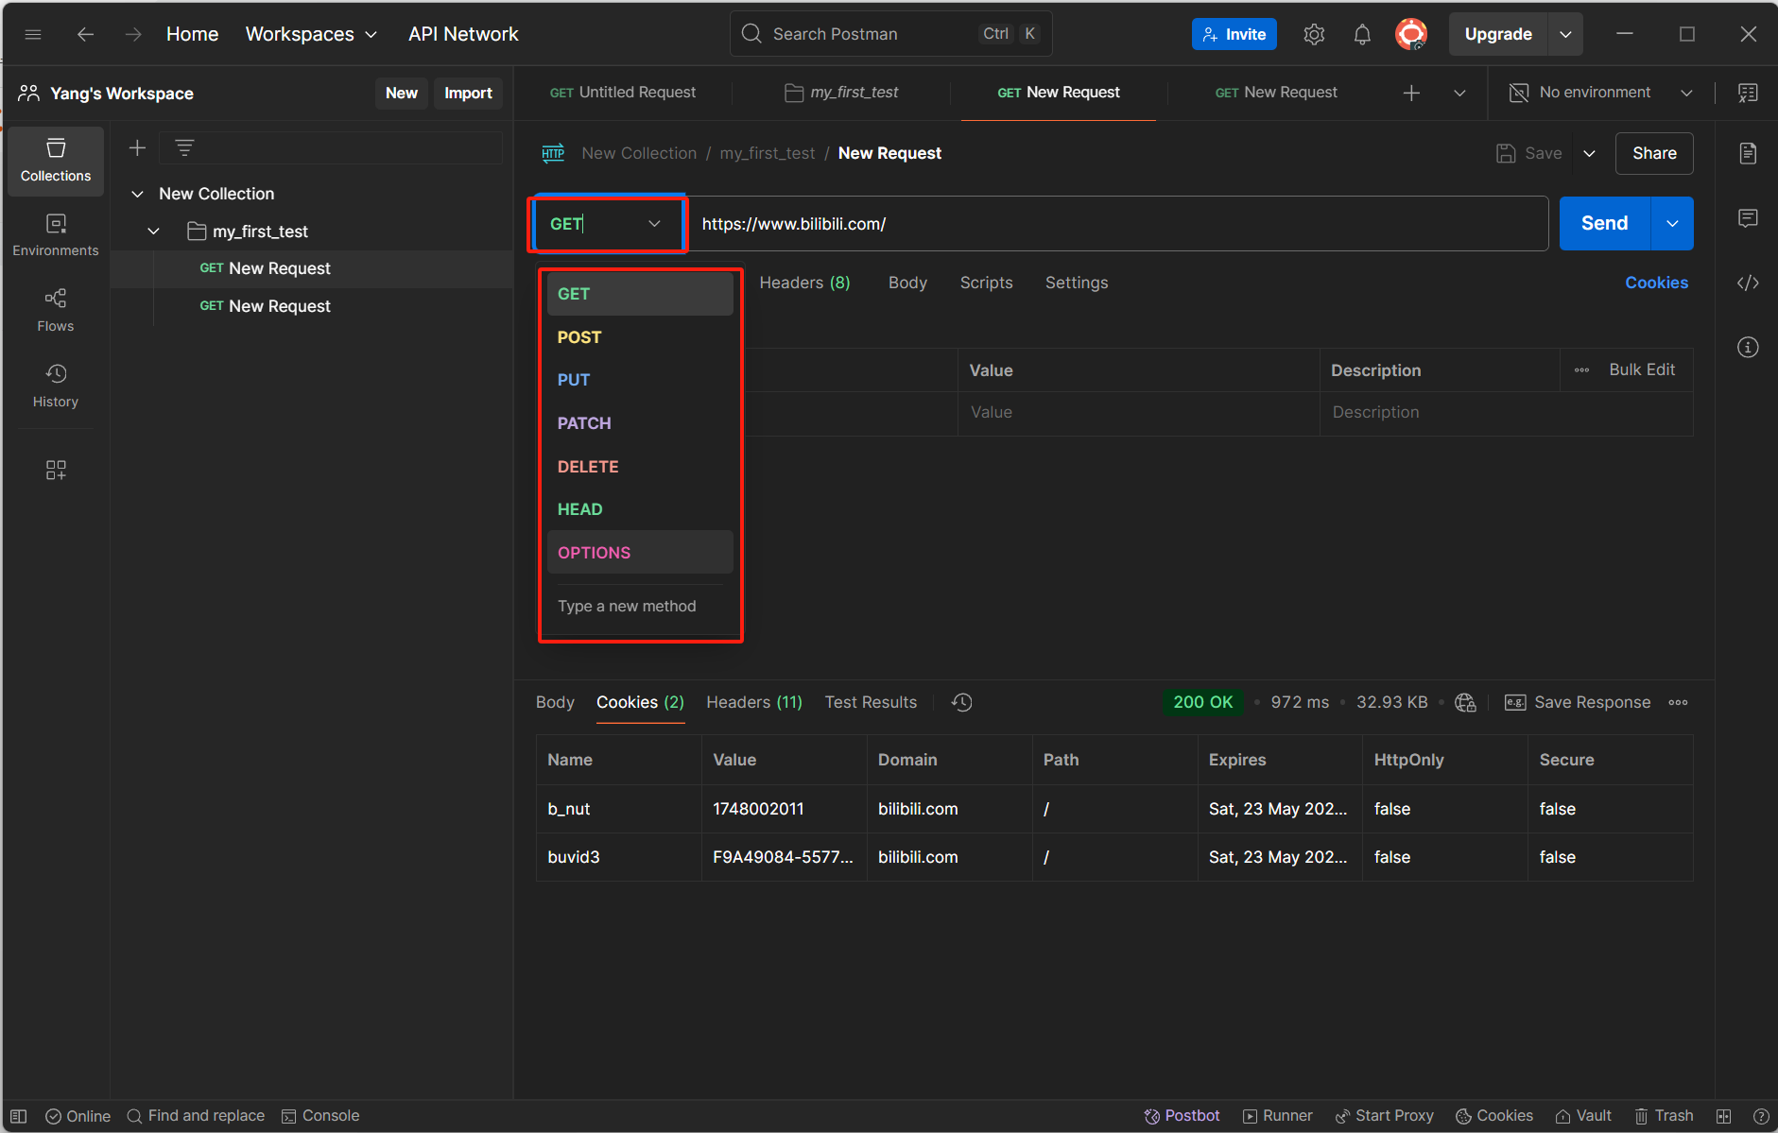Go forward with the right arrow
Screen dimensions: 1778x1133
[x=133, y=34]
